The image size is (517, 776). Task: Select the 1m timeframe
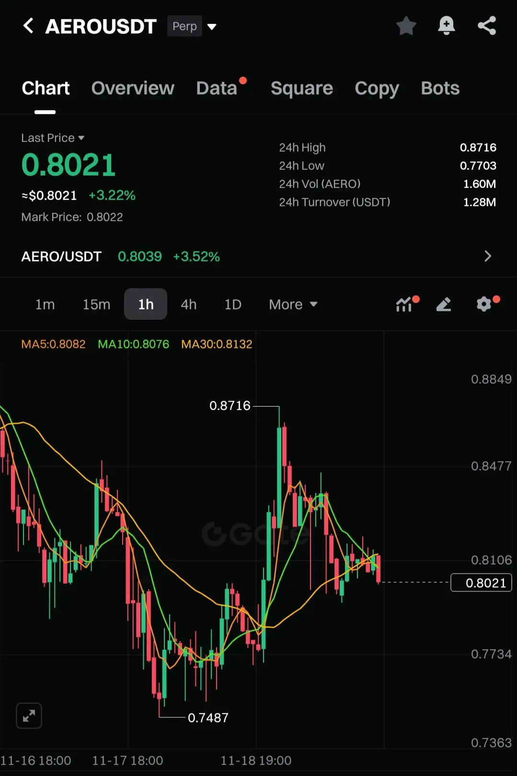pos(45,305)
